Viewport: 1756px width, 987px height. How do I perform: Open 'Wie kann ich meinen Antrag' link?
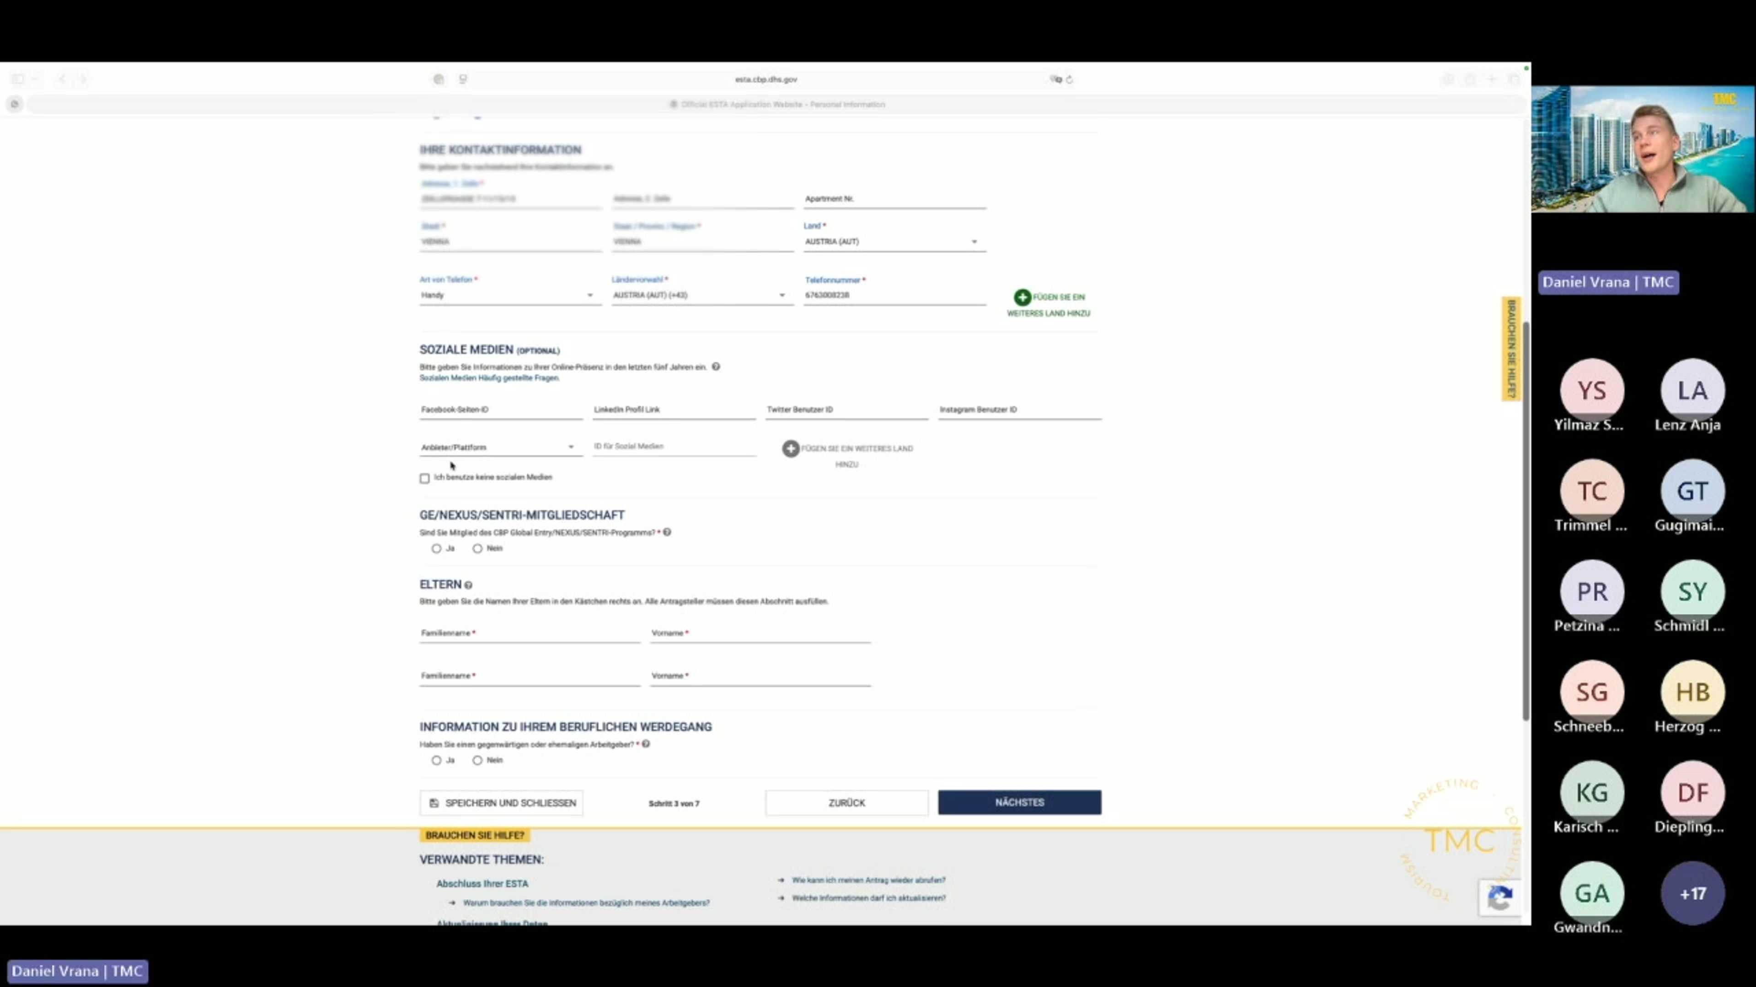pyautogui.click(x=868, y=880)
